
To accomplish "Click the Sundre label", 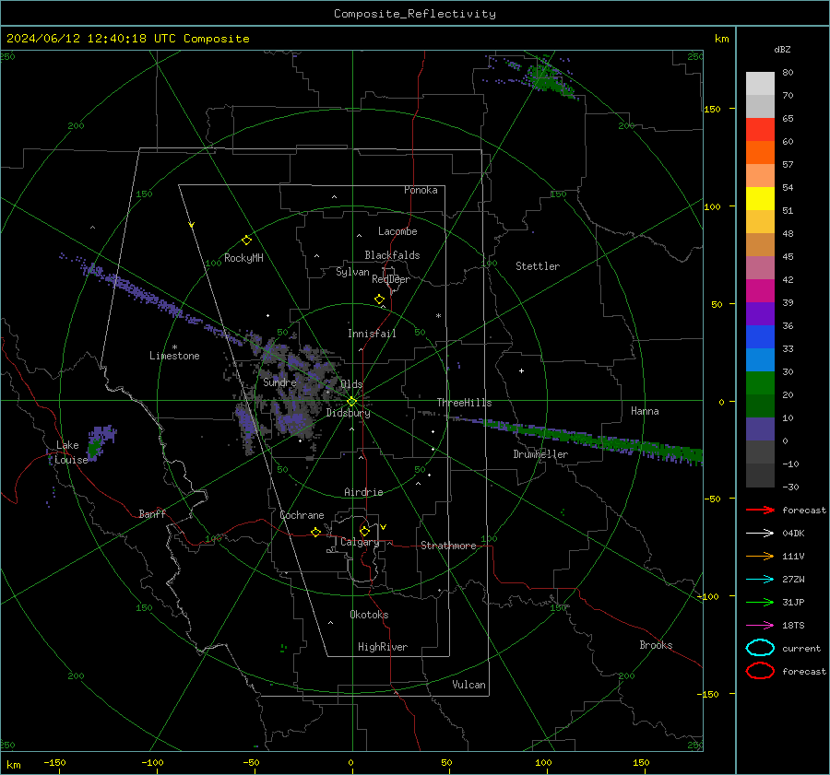I will pos(279,382).
